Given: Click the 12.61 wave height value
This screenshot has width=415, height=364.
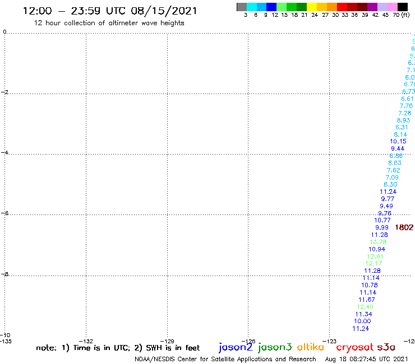Looking at the screenshot, I should [375, 256].
